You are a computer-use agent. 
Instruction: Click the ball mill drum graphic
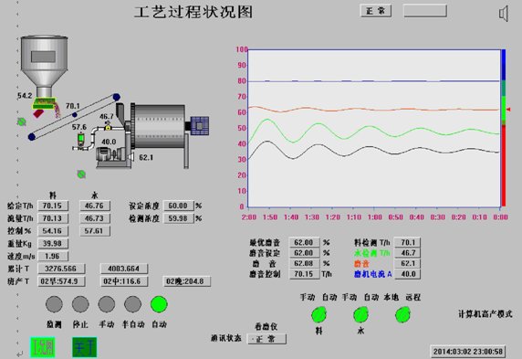[x=158, y=126]
